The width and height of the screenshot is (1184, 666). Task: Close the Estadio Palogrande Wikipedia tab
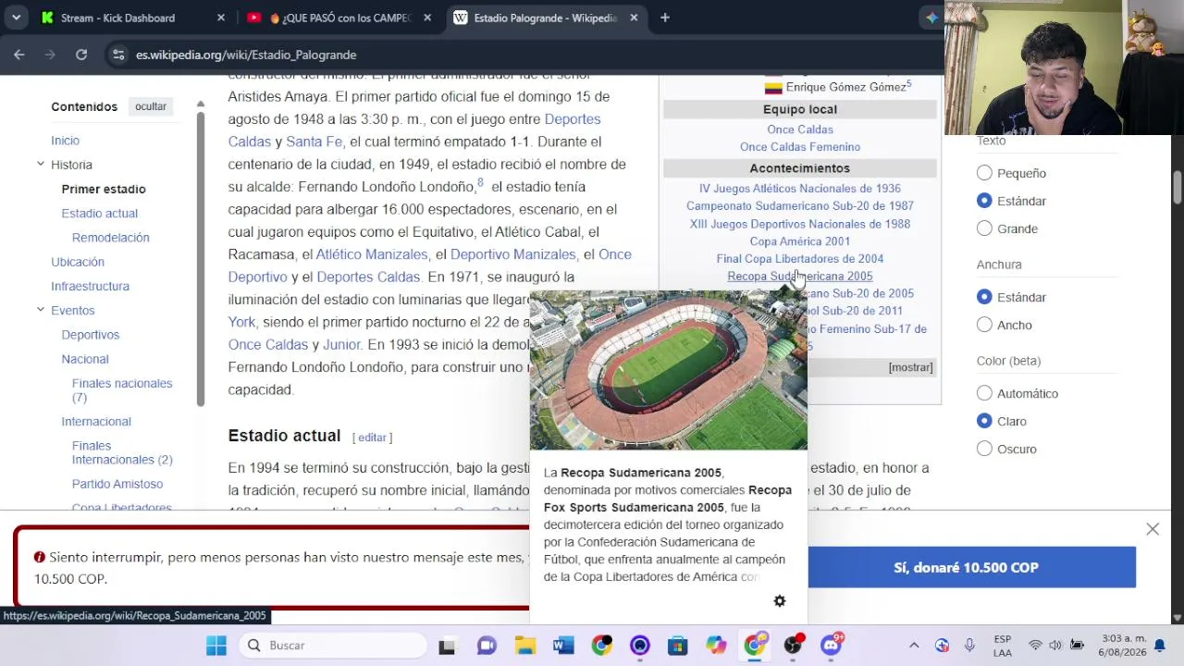pyautogui.click(x=634, y=18)
